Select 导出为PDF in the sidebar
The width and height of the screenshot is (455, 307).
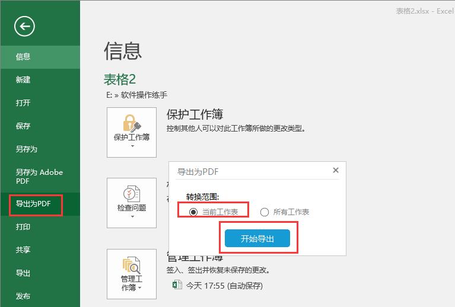(x=34, y=204)
